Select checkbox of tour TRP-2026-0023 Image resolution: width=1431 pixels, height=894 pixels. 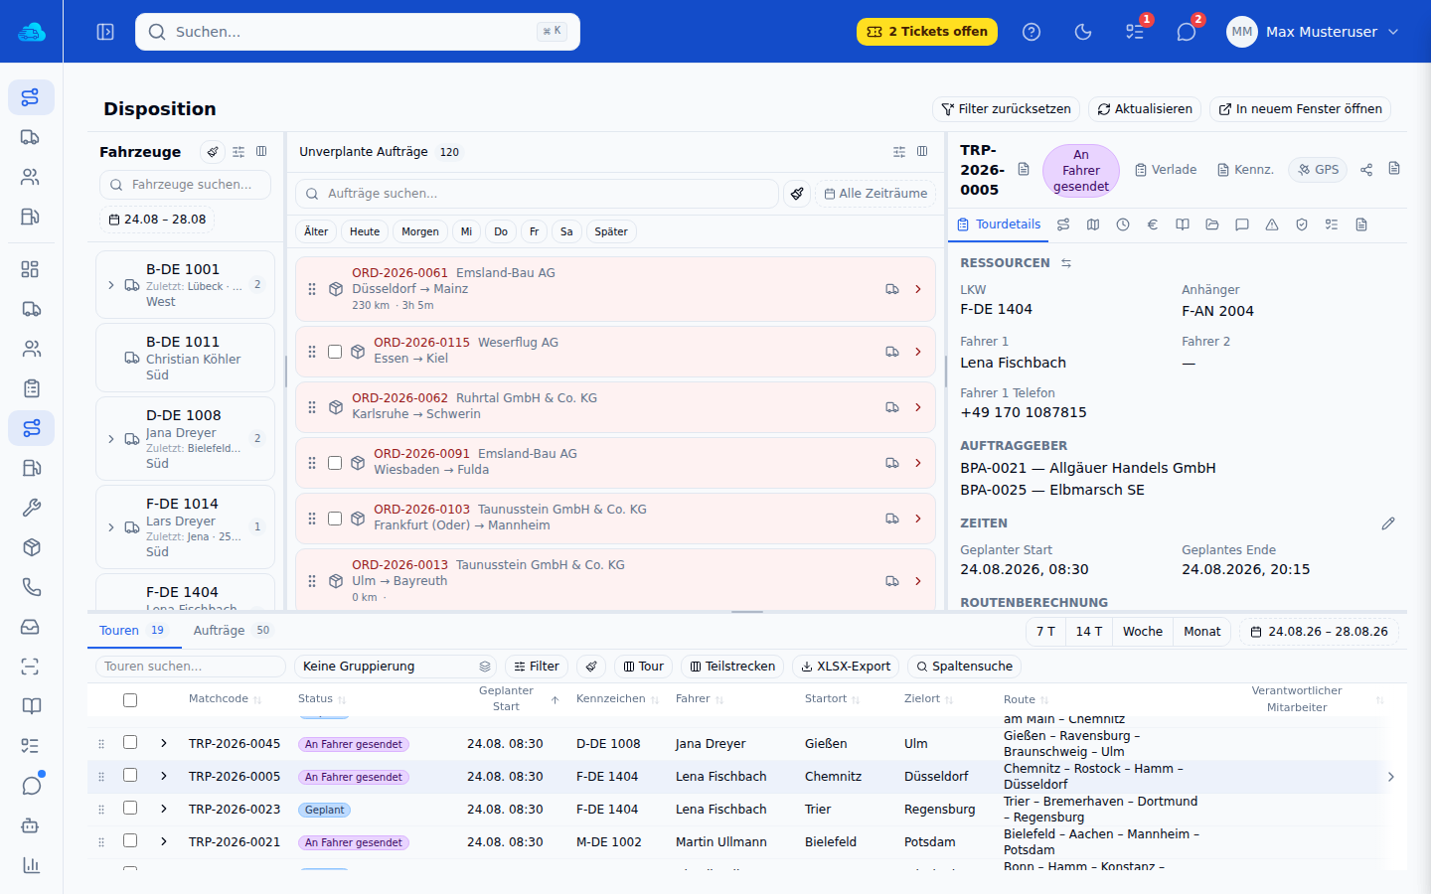[130, 808]
